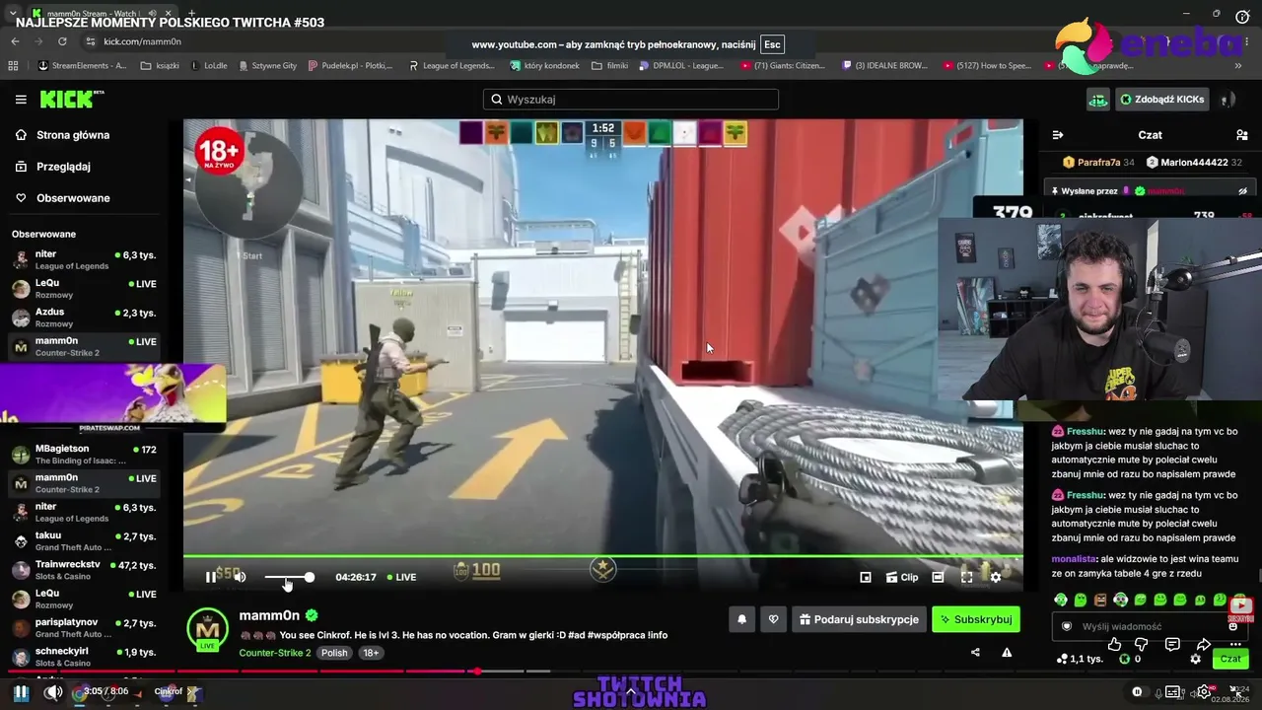
Task: Click the Zdobądź KICKs button
Action: [1162, 100]
